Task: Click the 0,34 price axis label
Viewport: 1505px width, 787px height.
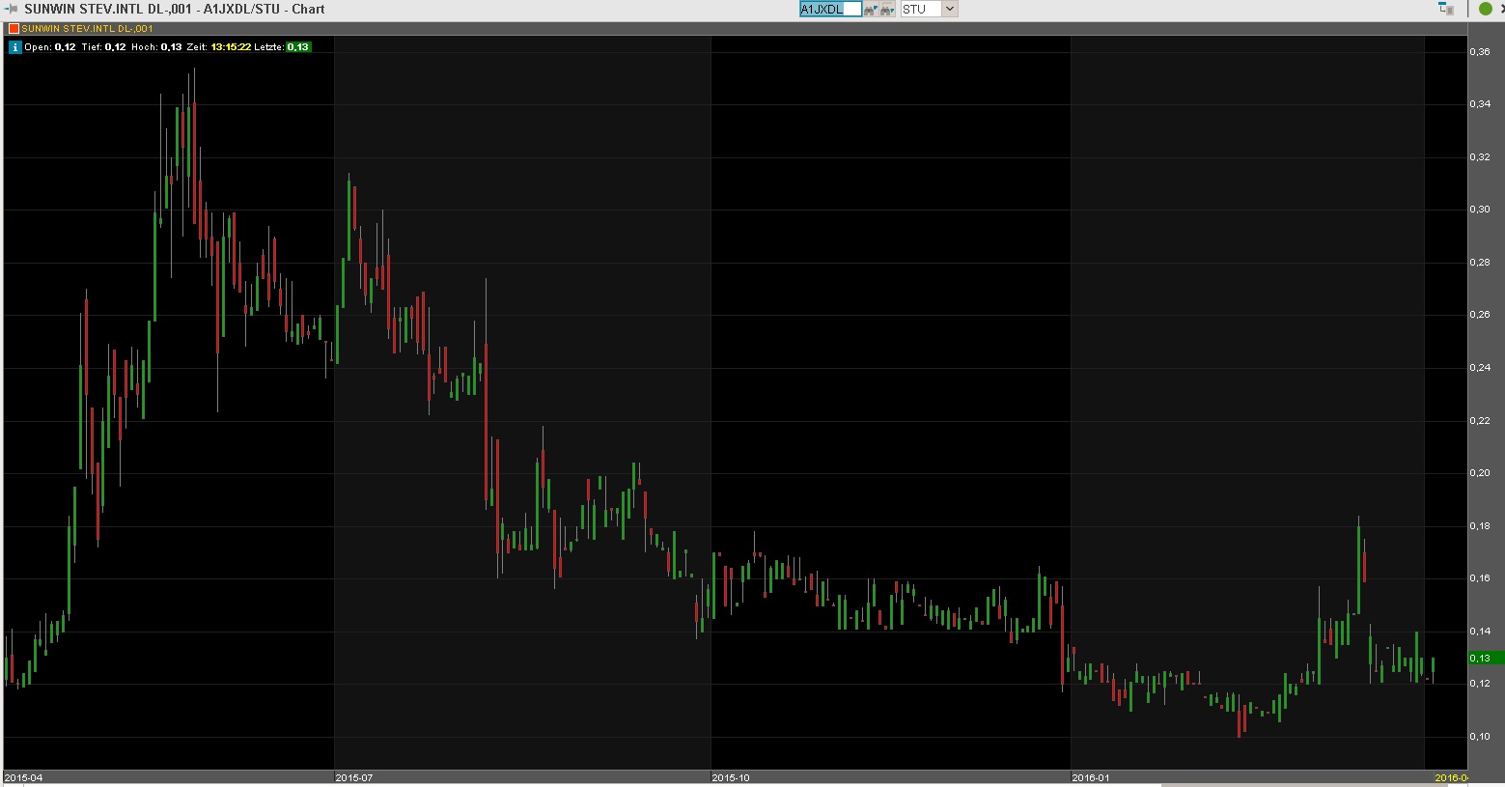Action: click(1480, 104)
